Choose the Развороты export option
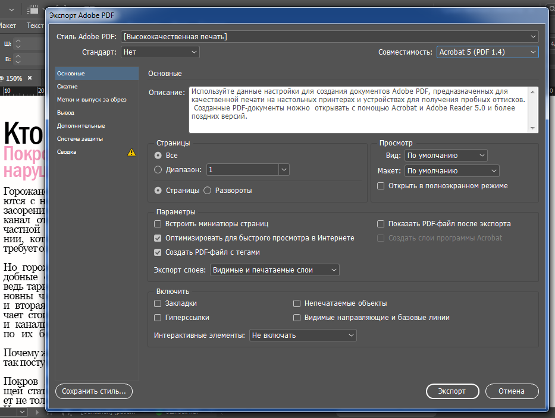The image size is (555, 418). point(208,191)
